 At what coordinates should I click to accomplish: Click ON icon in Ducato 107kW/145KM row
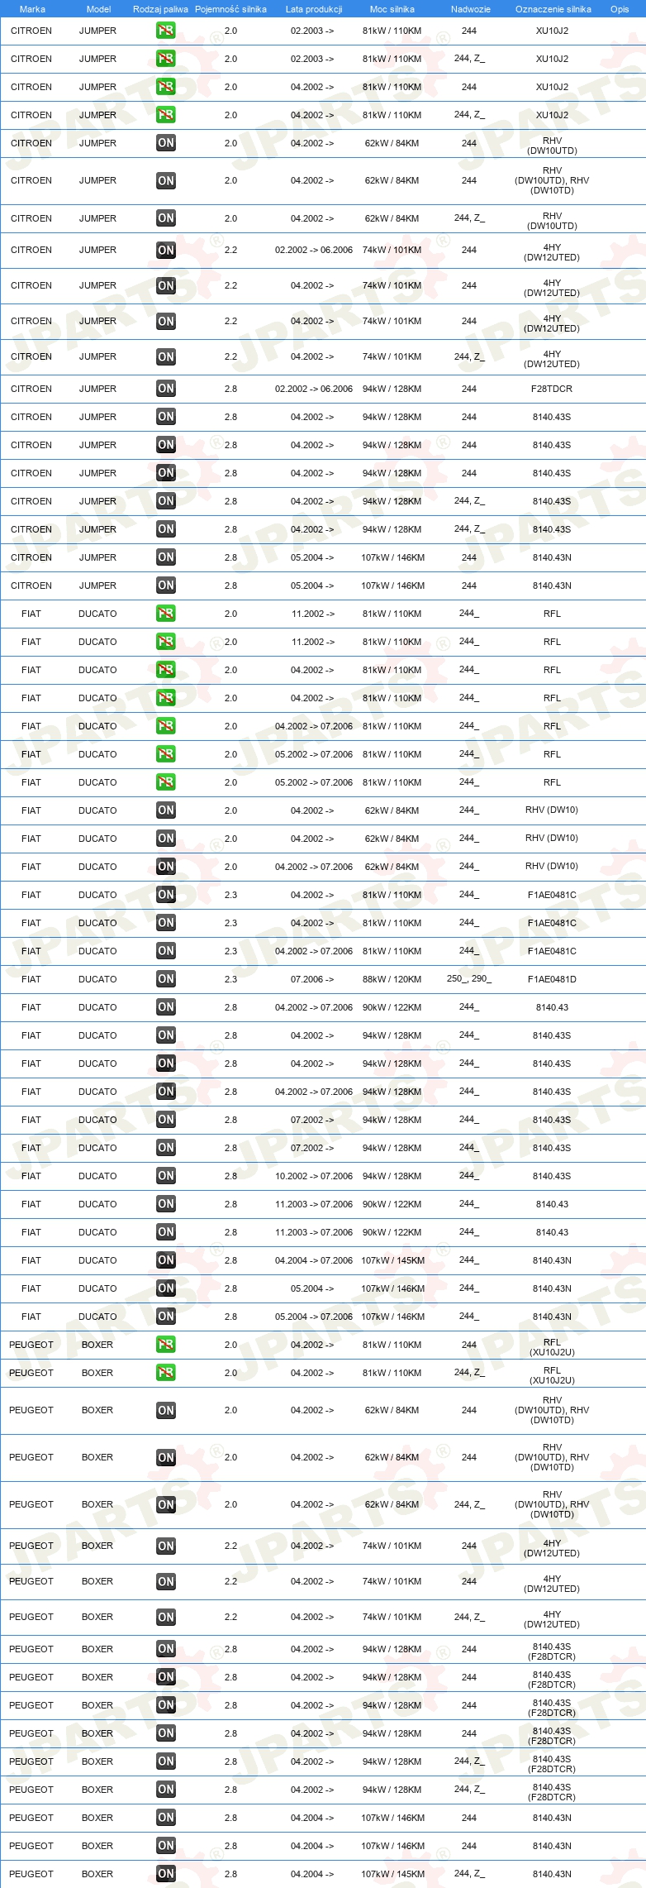(166, 1260)
